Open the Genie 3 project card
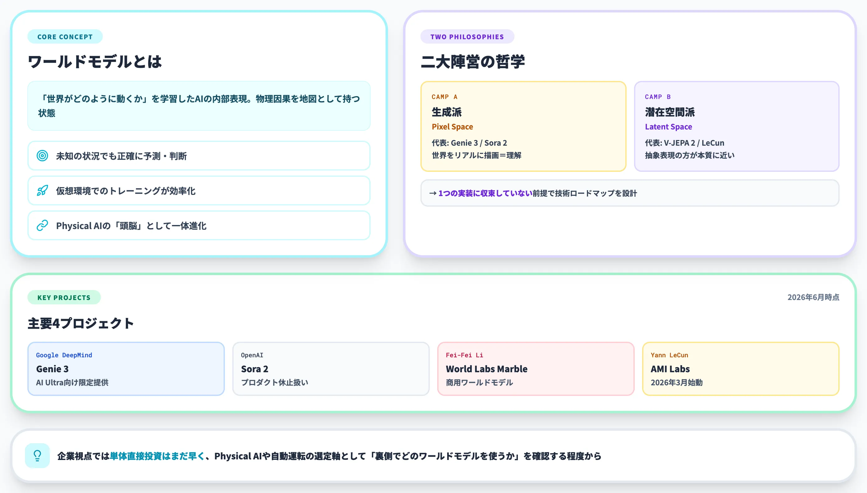Screen dimensions: 867x493 tap(126, 369)
